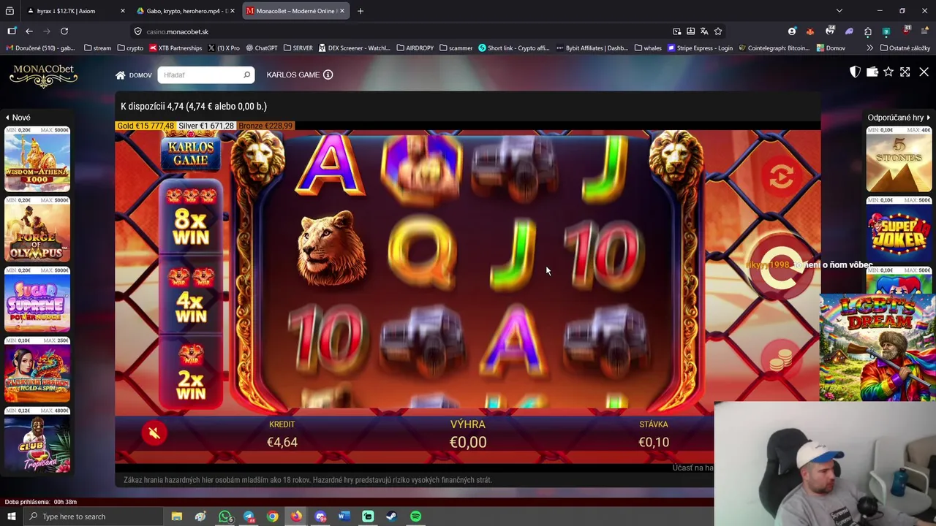Click the search magnifier icon
This screenshot has height=526, width=936.
[246, 75]
